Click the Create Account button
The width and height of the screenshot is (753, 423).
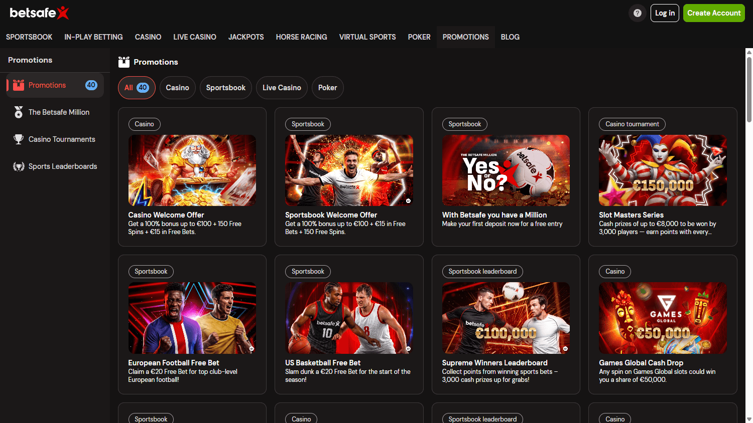point(714,13)
